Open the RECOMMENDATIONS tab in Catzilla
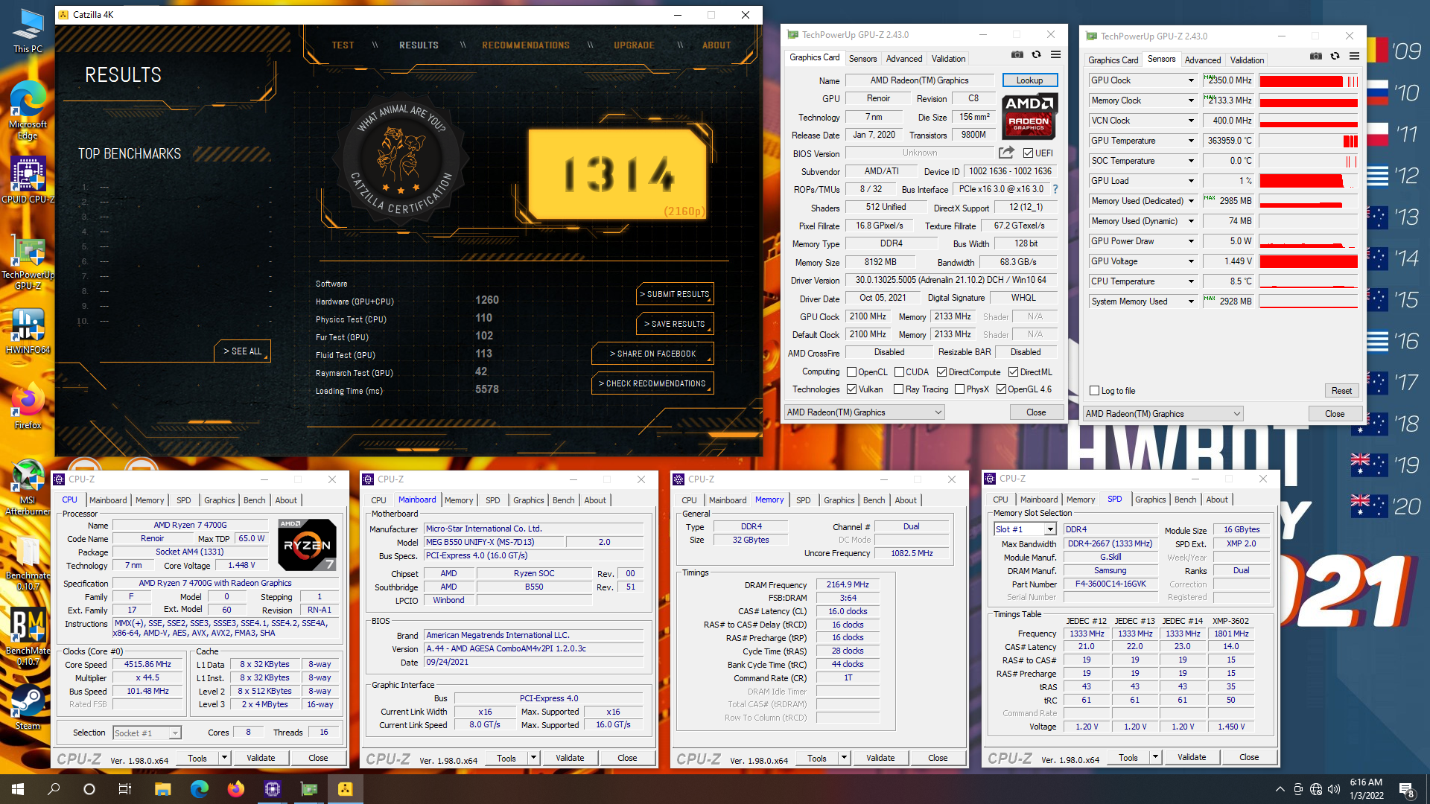This screenshot has height=804, width=1430. (x=525, y=45)
